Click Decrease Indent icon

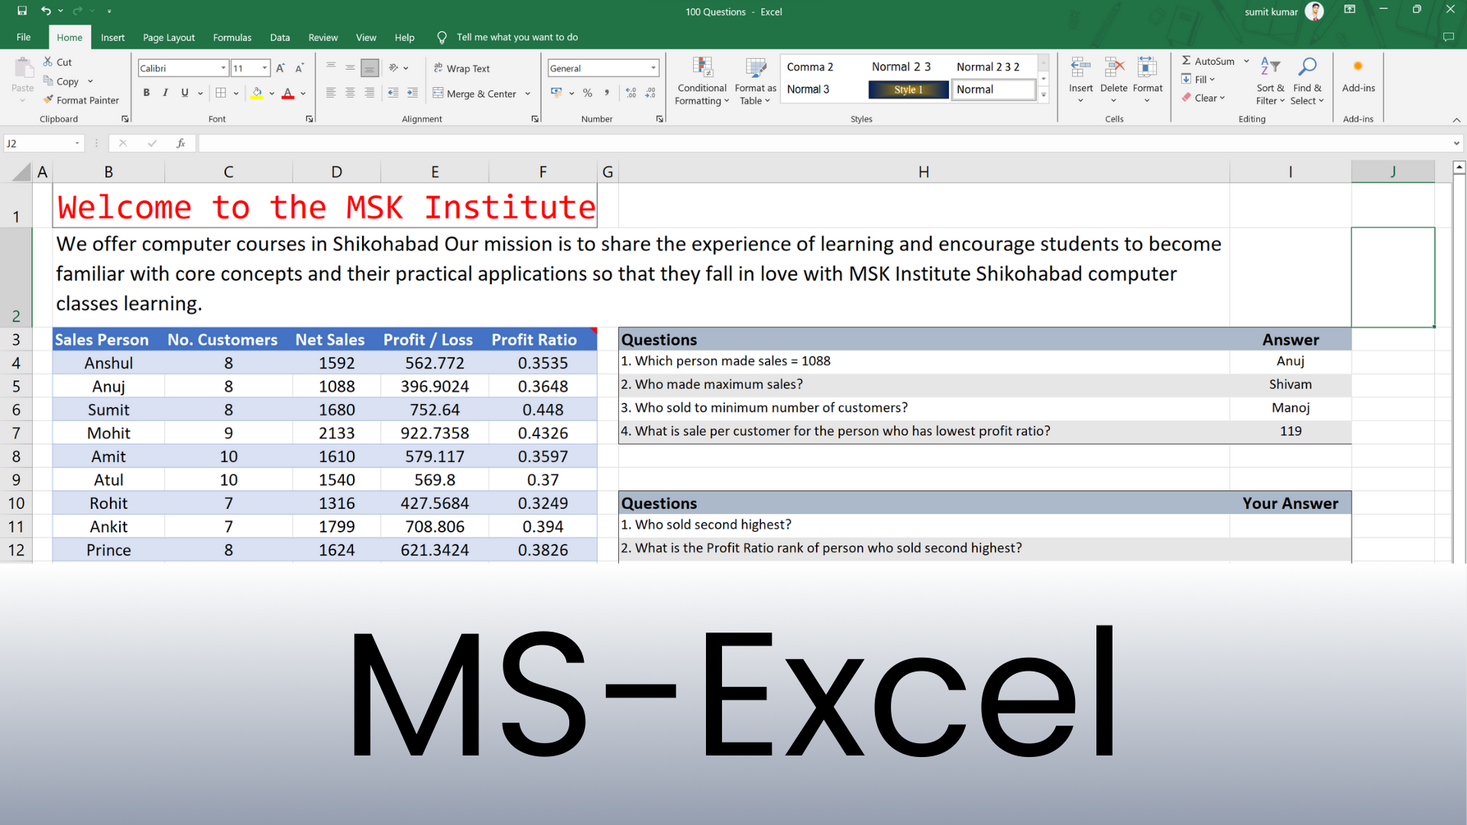393,93
